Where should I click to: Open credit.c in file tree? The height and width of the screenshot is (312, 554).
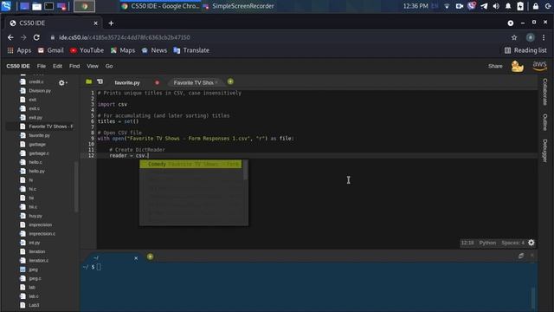pyautogui.click(x=36, y=81)
